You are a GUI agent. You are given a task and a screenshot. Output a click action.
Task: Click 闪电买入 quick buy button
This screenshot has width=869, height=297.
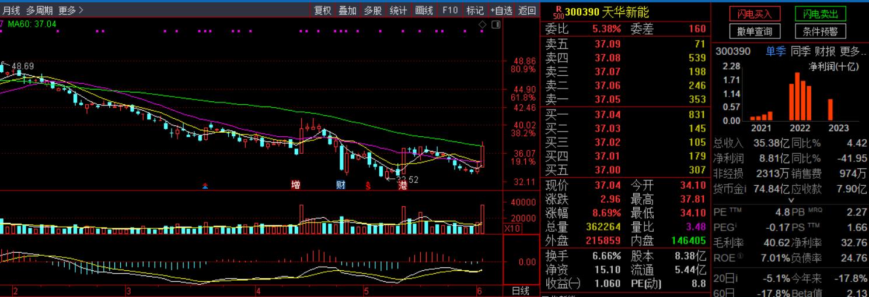click(755, 14)
